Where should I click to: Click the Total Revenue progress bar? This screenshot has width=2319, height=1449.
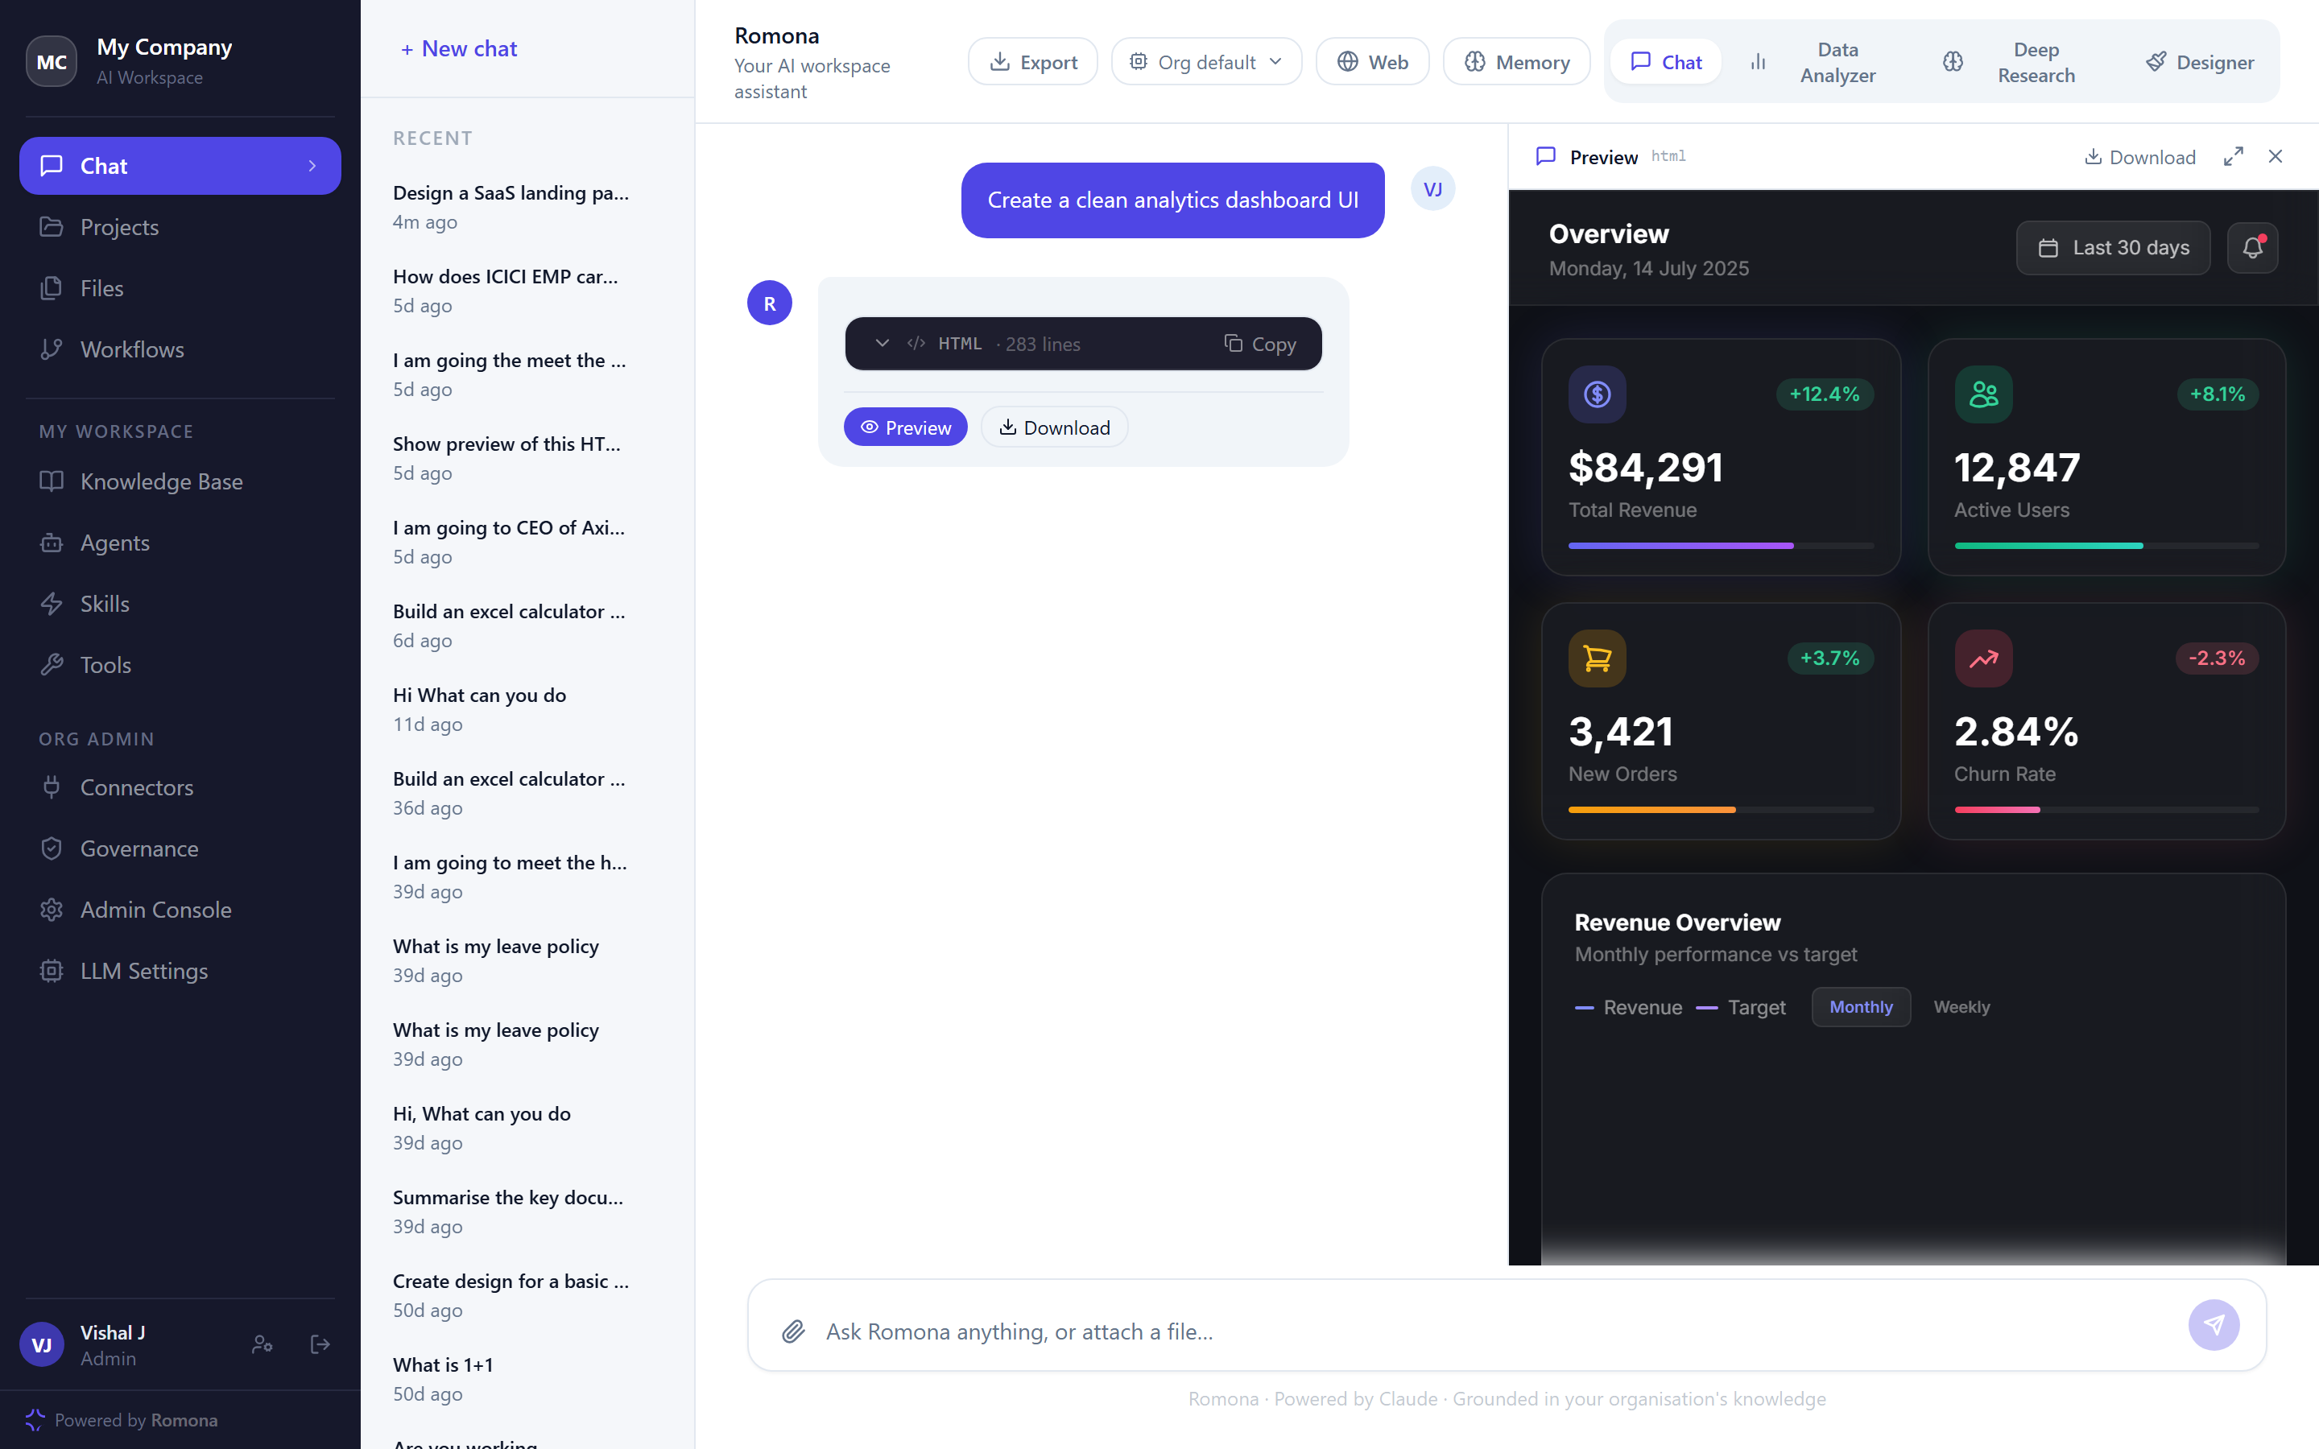coord(1720,545)
